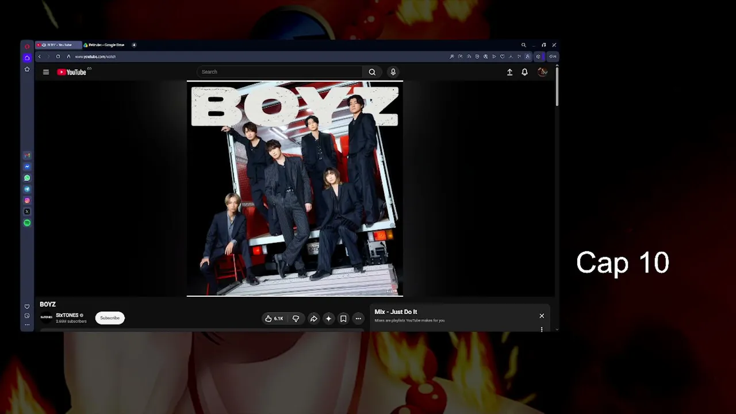Close the Mix - Just Do It panel
Image resolution: width=736 pixels, height=414 pixels.
pyautogui.click(x=542, y=316)
